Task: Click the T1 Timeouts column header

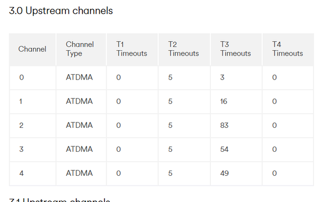Action: tap(132, 49)
